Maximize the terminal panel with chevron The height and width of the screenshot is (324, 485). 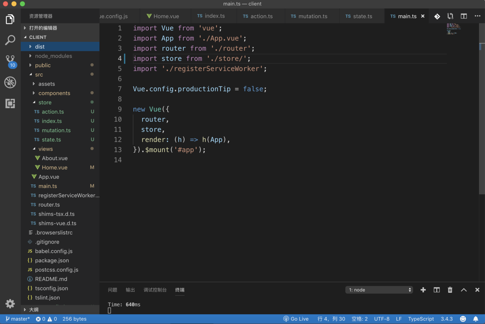pos(463,290)
